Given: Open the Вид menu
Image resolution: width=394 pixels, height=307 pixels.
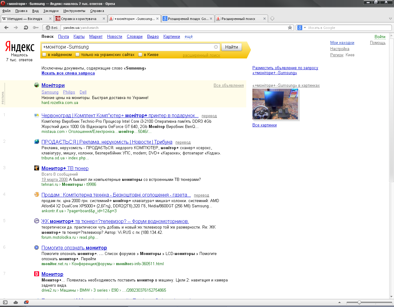Looking at the screenshot, I should pos(35,11).
